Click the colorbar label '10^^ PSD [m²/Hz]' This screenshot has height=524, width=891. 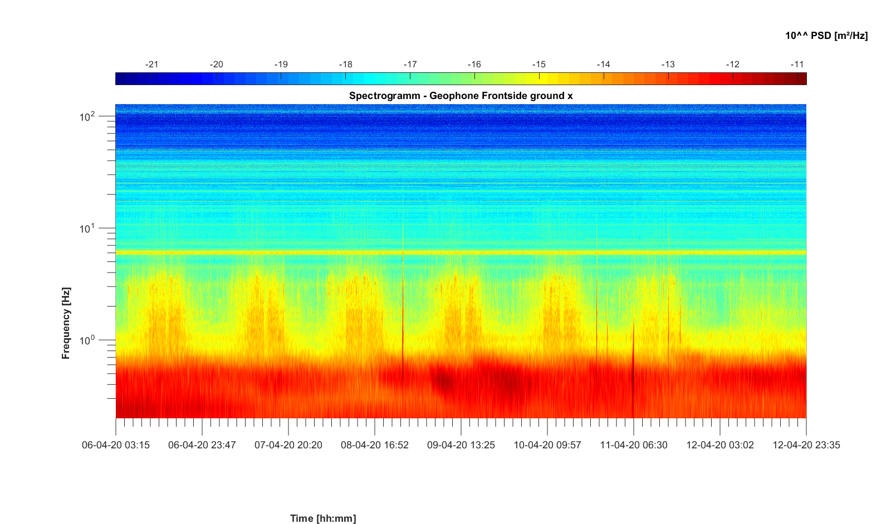click(x=826, y=36)
